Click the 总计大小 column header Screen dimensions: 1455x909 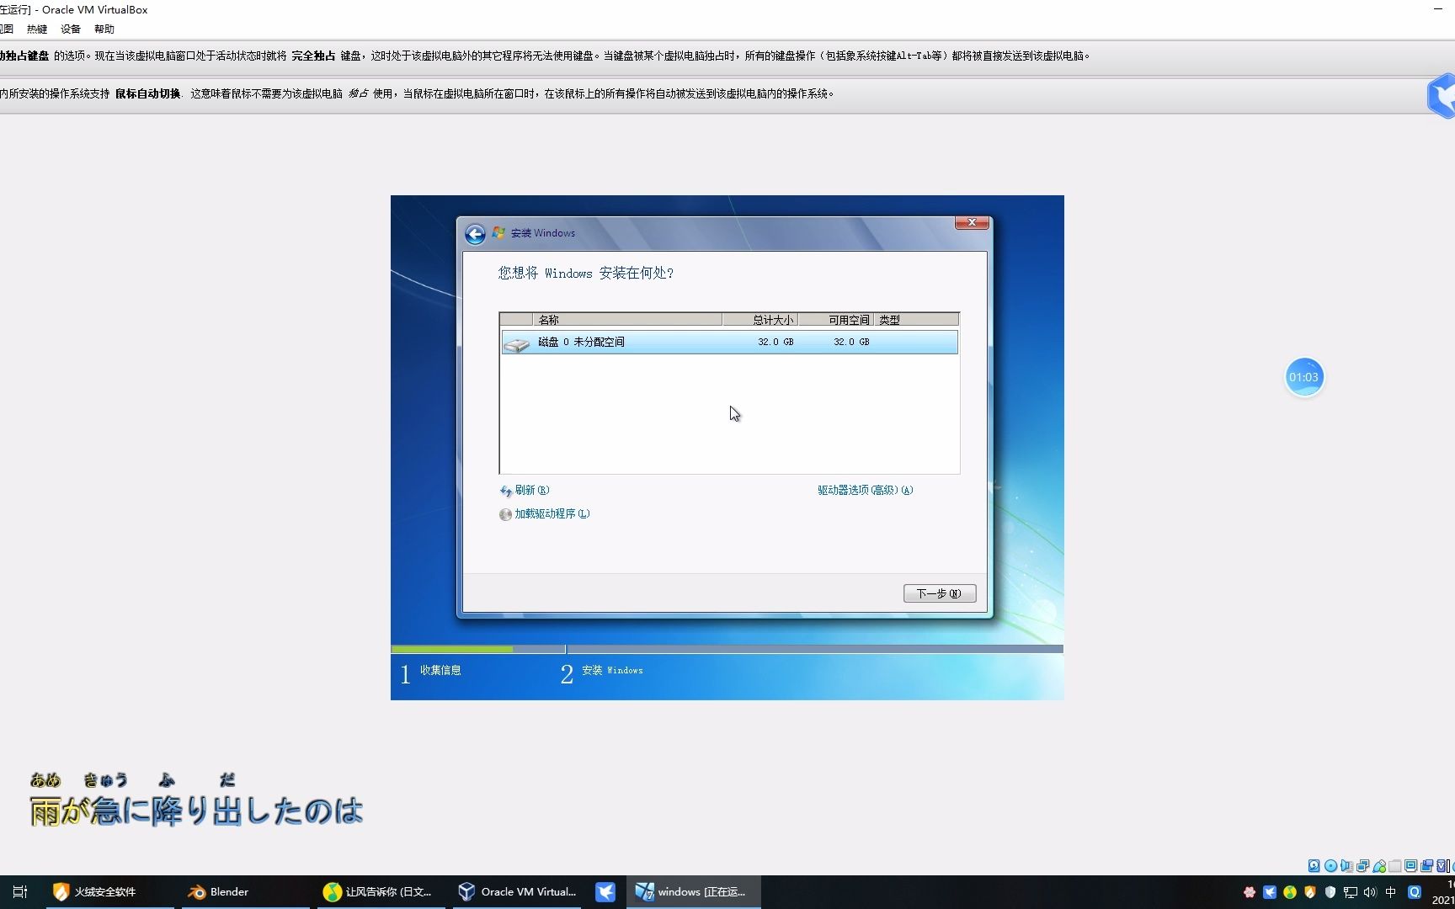(760, 320)
